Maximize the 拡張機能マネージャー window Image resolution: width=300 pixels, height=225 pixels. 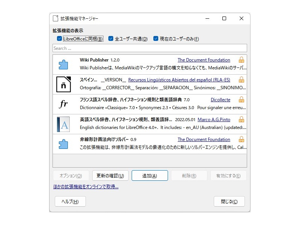(224, 18)
